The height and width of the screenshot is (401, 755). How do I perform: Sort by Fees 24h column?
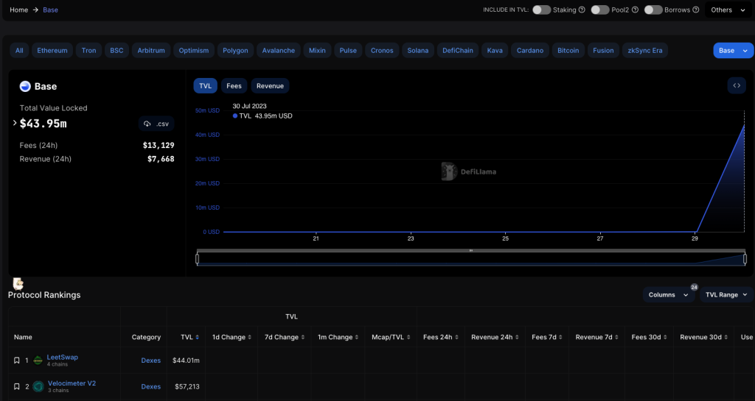(x=456, y=337)
